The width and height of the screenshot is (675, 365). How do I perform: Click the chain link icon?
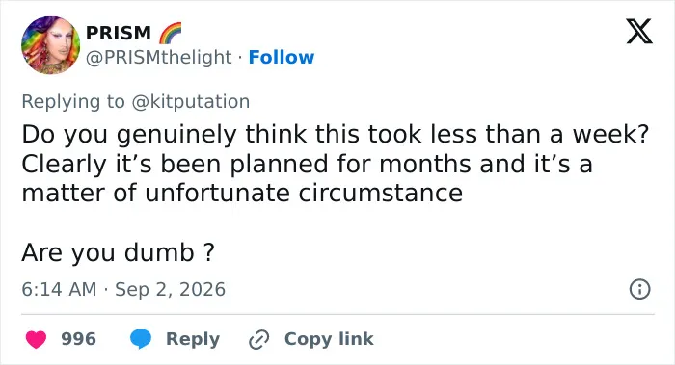259,339
